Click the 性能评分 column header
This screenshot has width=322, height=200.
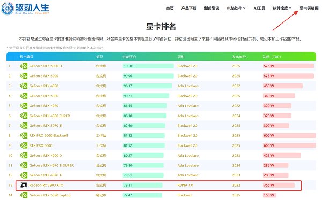coord(129,57)
